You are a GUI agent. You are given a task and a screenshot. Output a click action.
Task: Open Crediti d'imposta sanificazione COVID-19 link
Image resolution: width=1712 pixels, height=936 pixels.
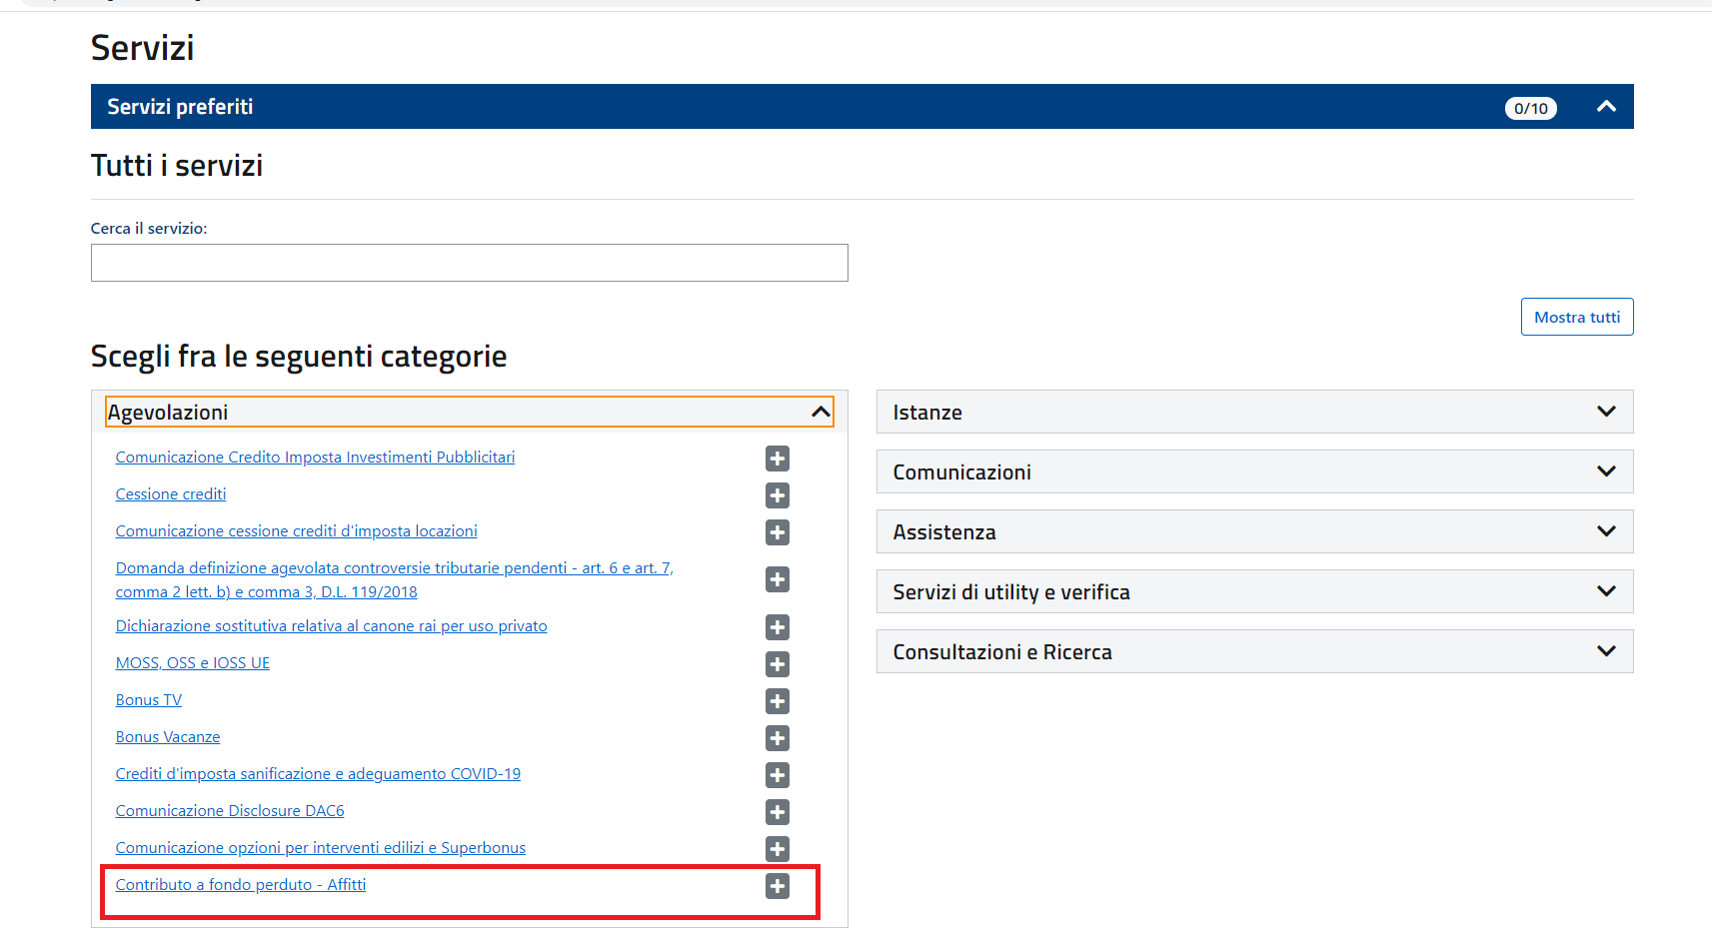tap(318, 774)
